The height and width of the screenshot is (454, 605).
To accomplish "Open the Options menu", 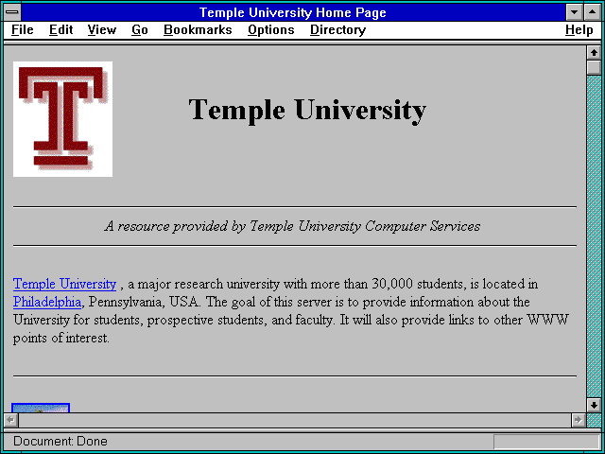I will pos(271,30).
